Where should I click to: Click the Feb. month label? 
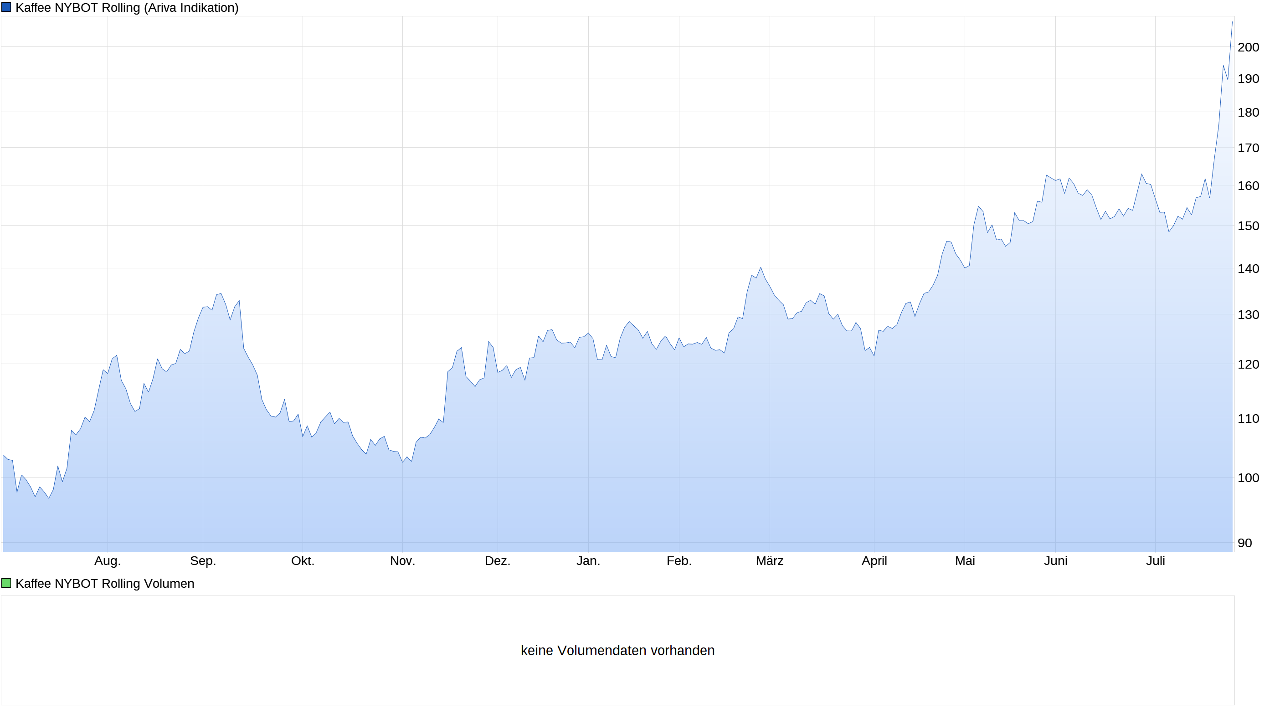[679, 561]
